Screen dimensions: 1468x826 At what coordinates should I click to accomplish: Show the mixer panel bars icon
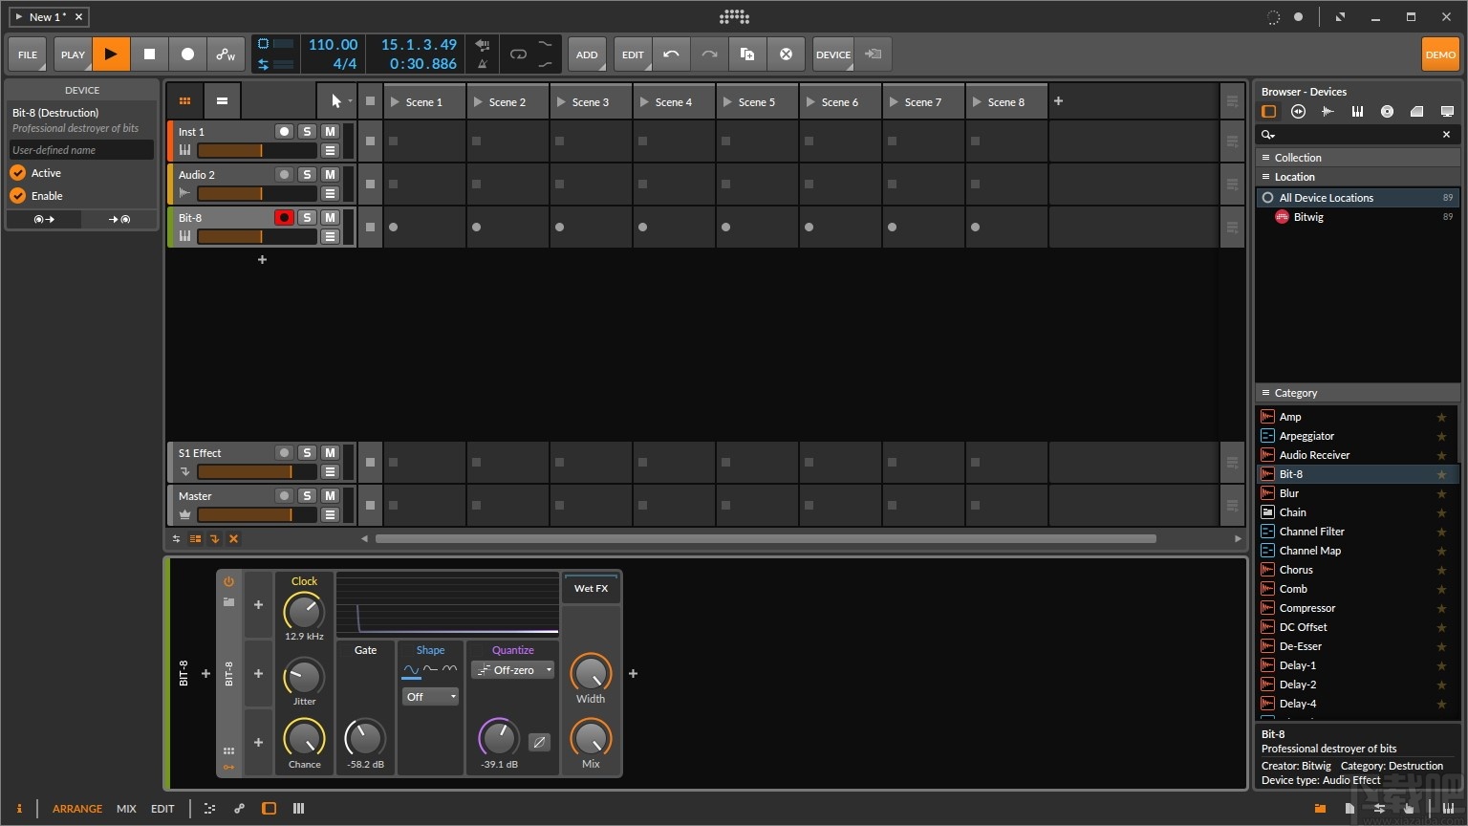tap(298, 809)
